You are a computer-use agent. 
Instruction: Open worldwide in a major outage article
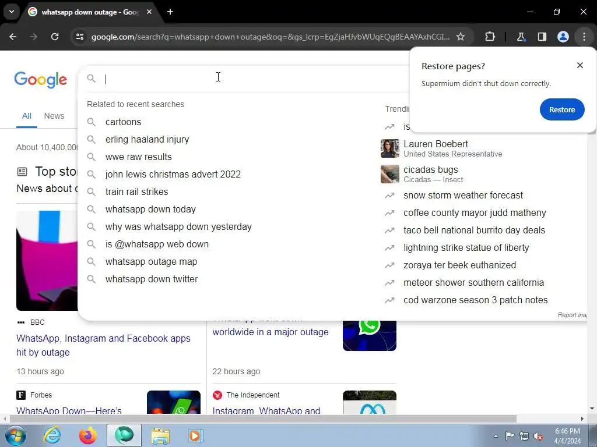coord(271,332)
